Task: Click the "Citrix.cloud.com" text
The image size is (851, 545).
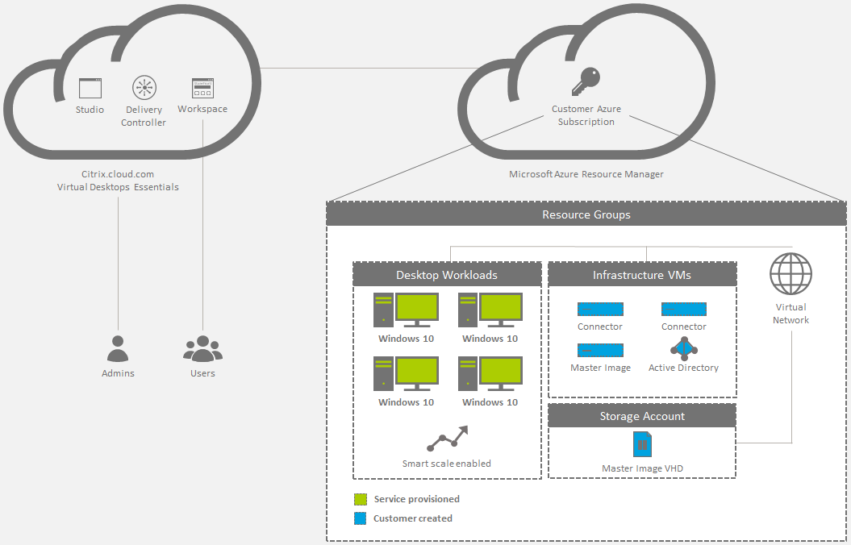Action: (x=118, y=174)
